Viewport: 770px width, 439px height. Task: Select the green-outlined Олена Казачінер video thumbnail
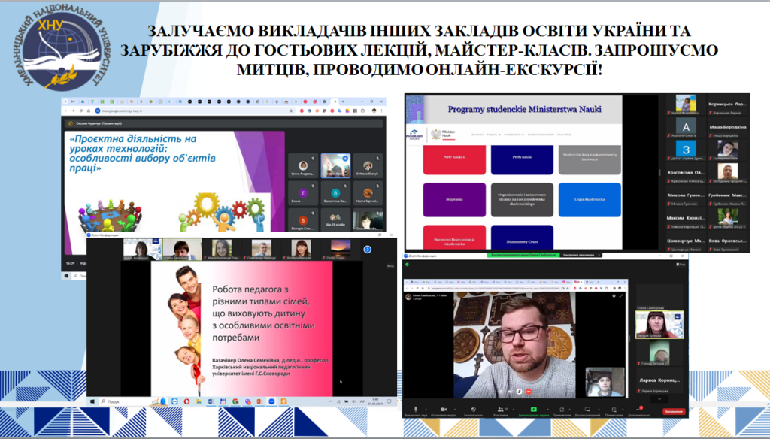pyautogui.click(x=182, y=249)
